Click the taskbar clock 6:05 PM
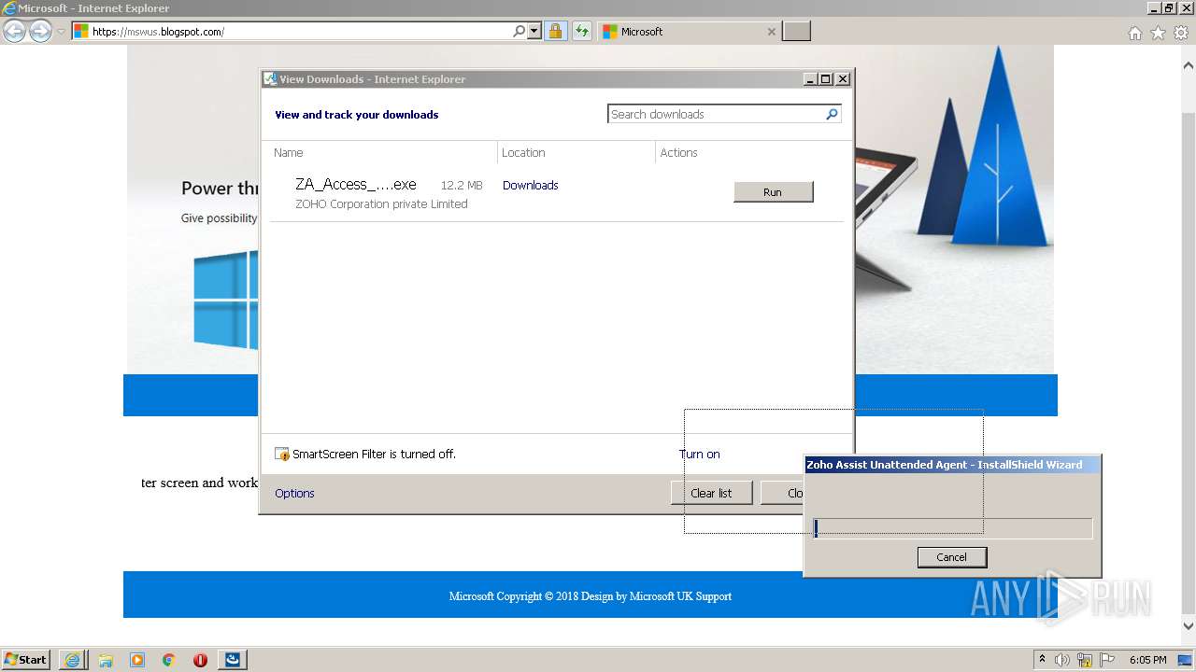1196x672 pixels. pyautogui.click(x=1147, y=659)
